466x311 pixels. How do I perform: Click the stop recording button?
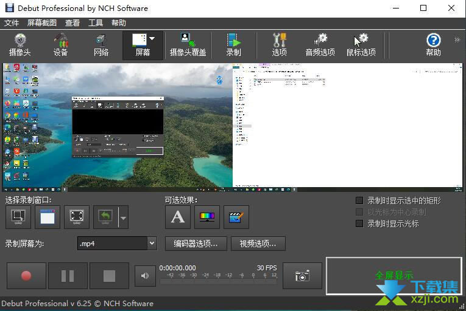coord(109,276)
